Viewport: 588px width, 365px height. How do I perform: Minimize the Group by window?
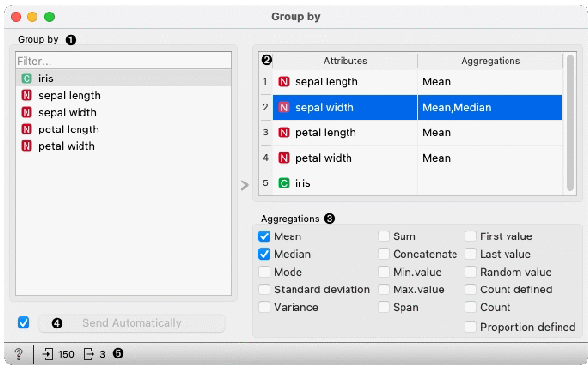pyautogui.click(x=32, y=17)
